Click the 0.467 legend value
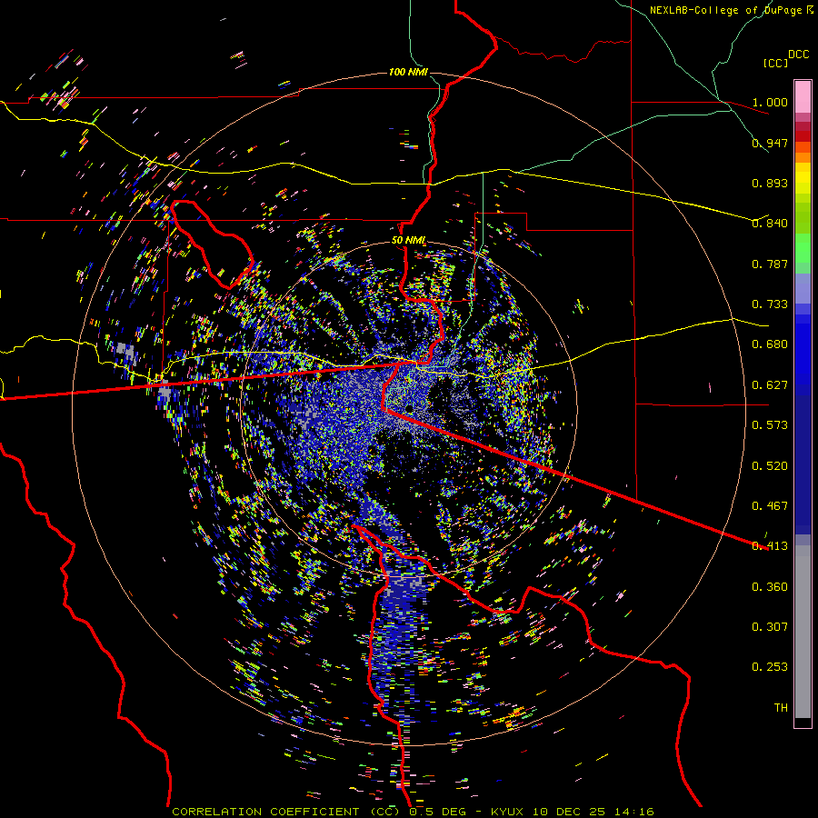Image resolution: width=818 pixels, height=818 pixels. tap(770, 506)
